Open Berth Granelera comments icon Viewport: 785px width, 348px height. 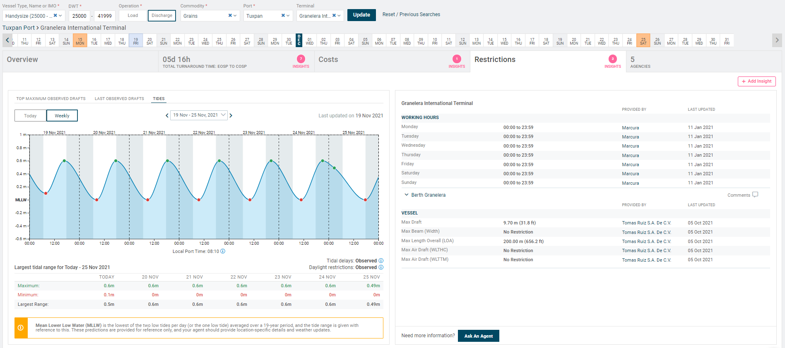point(755,195)
